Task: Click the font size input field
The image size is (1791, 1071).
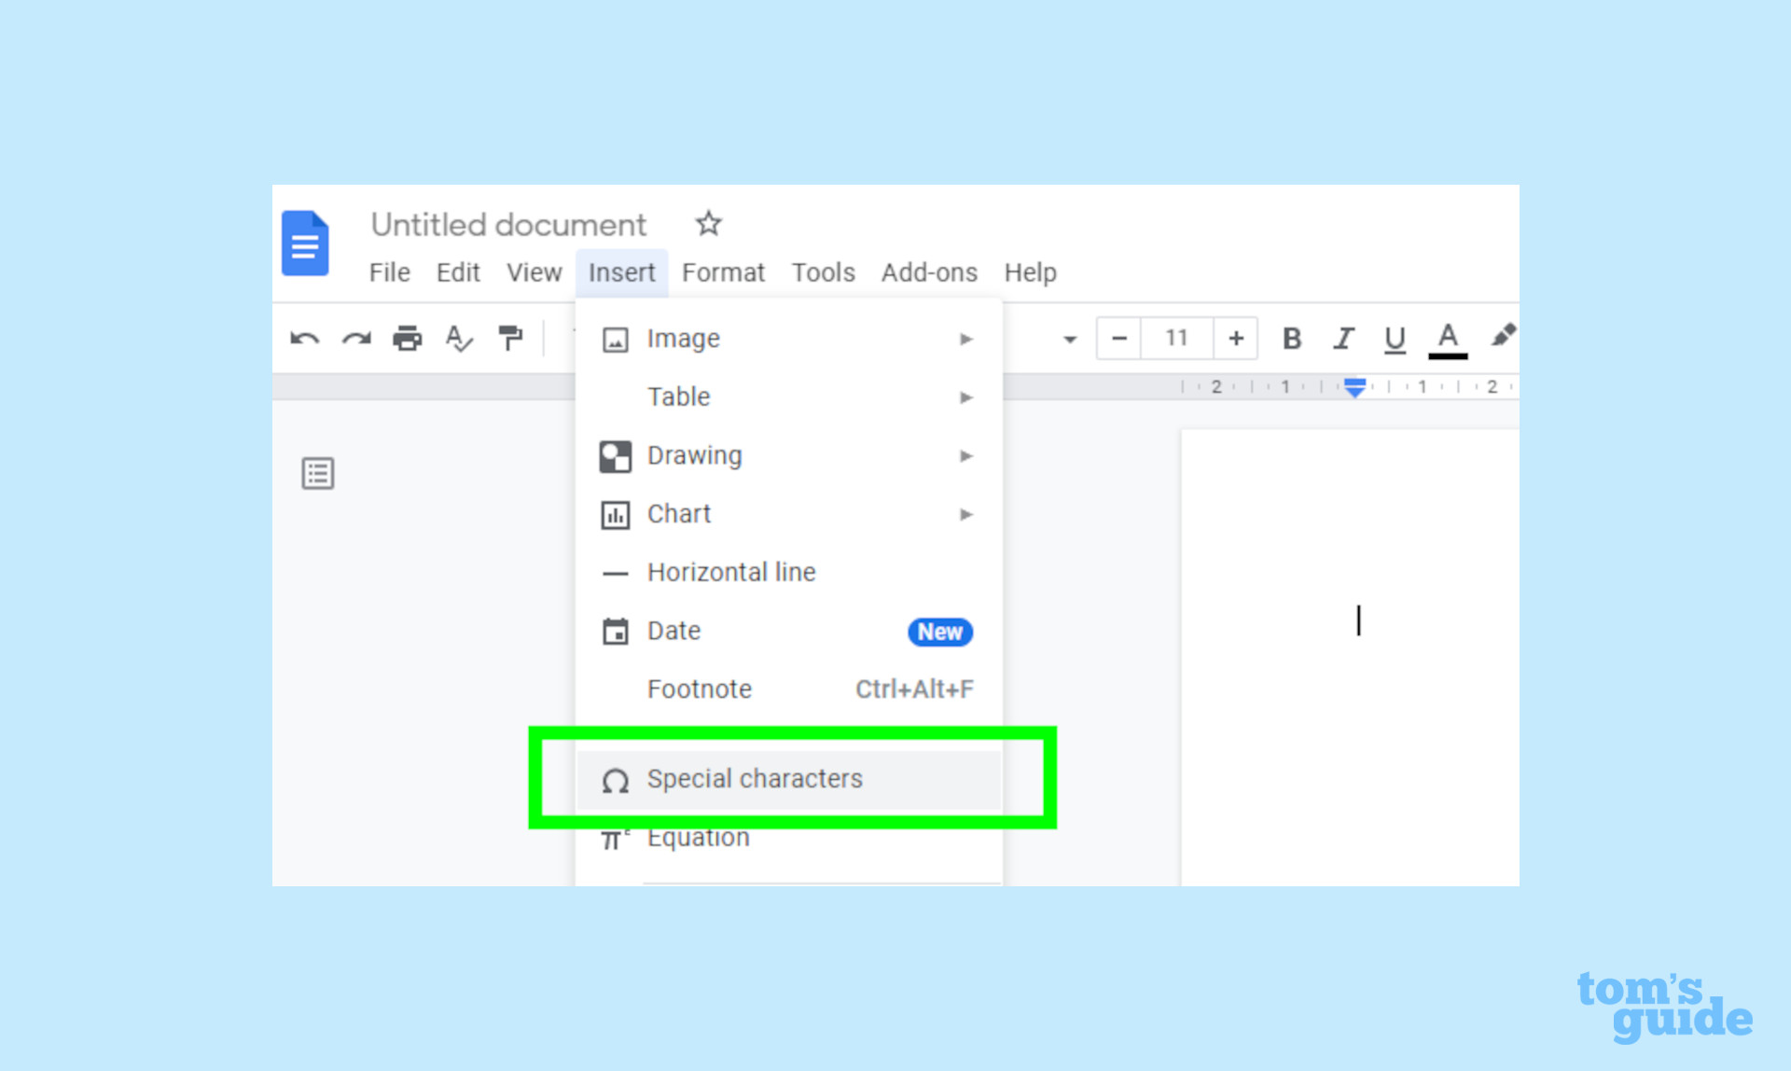Action: point(1175,337)
